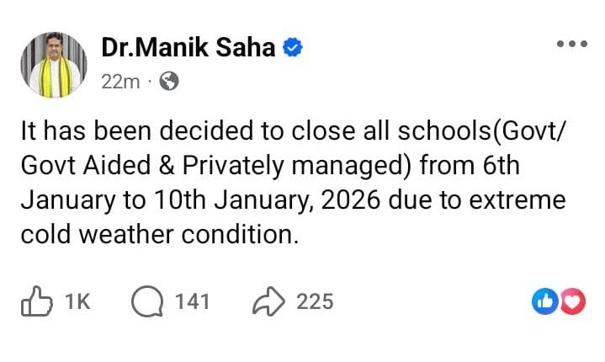Open comments via speech bubble icon
This screenshot has height=362, width=605.
click(x=146, y=301)
